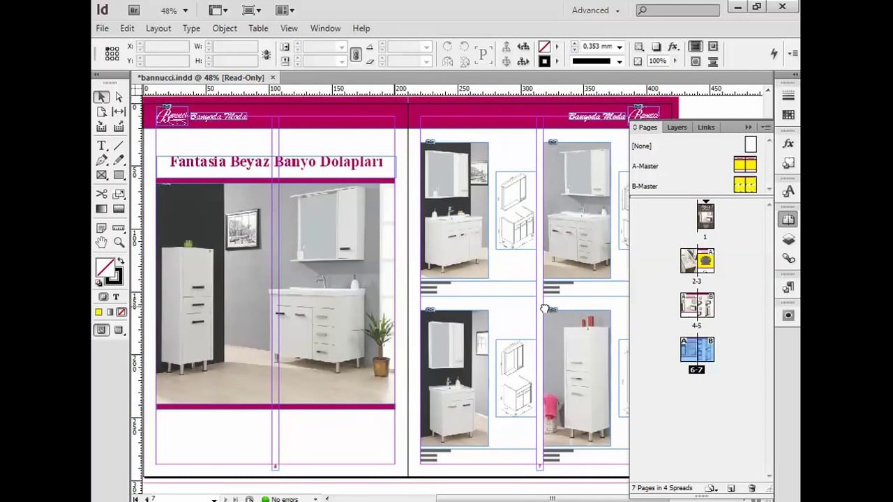
Task: Select the Selection tool arrow
Action: 102,97
